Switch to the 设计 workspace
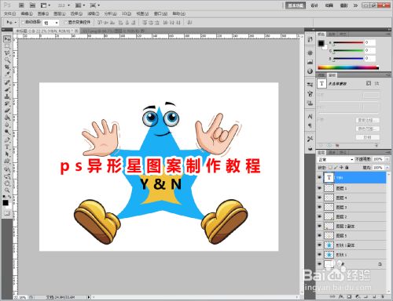This screenshot has height=301, width=393. tap(314, 5)
